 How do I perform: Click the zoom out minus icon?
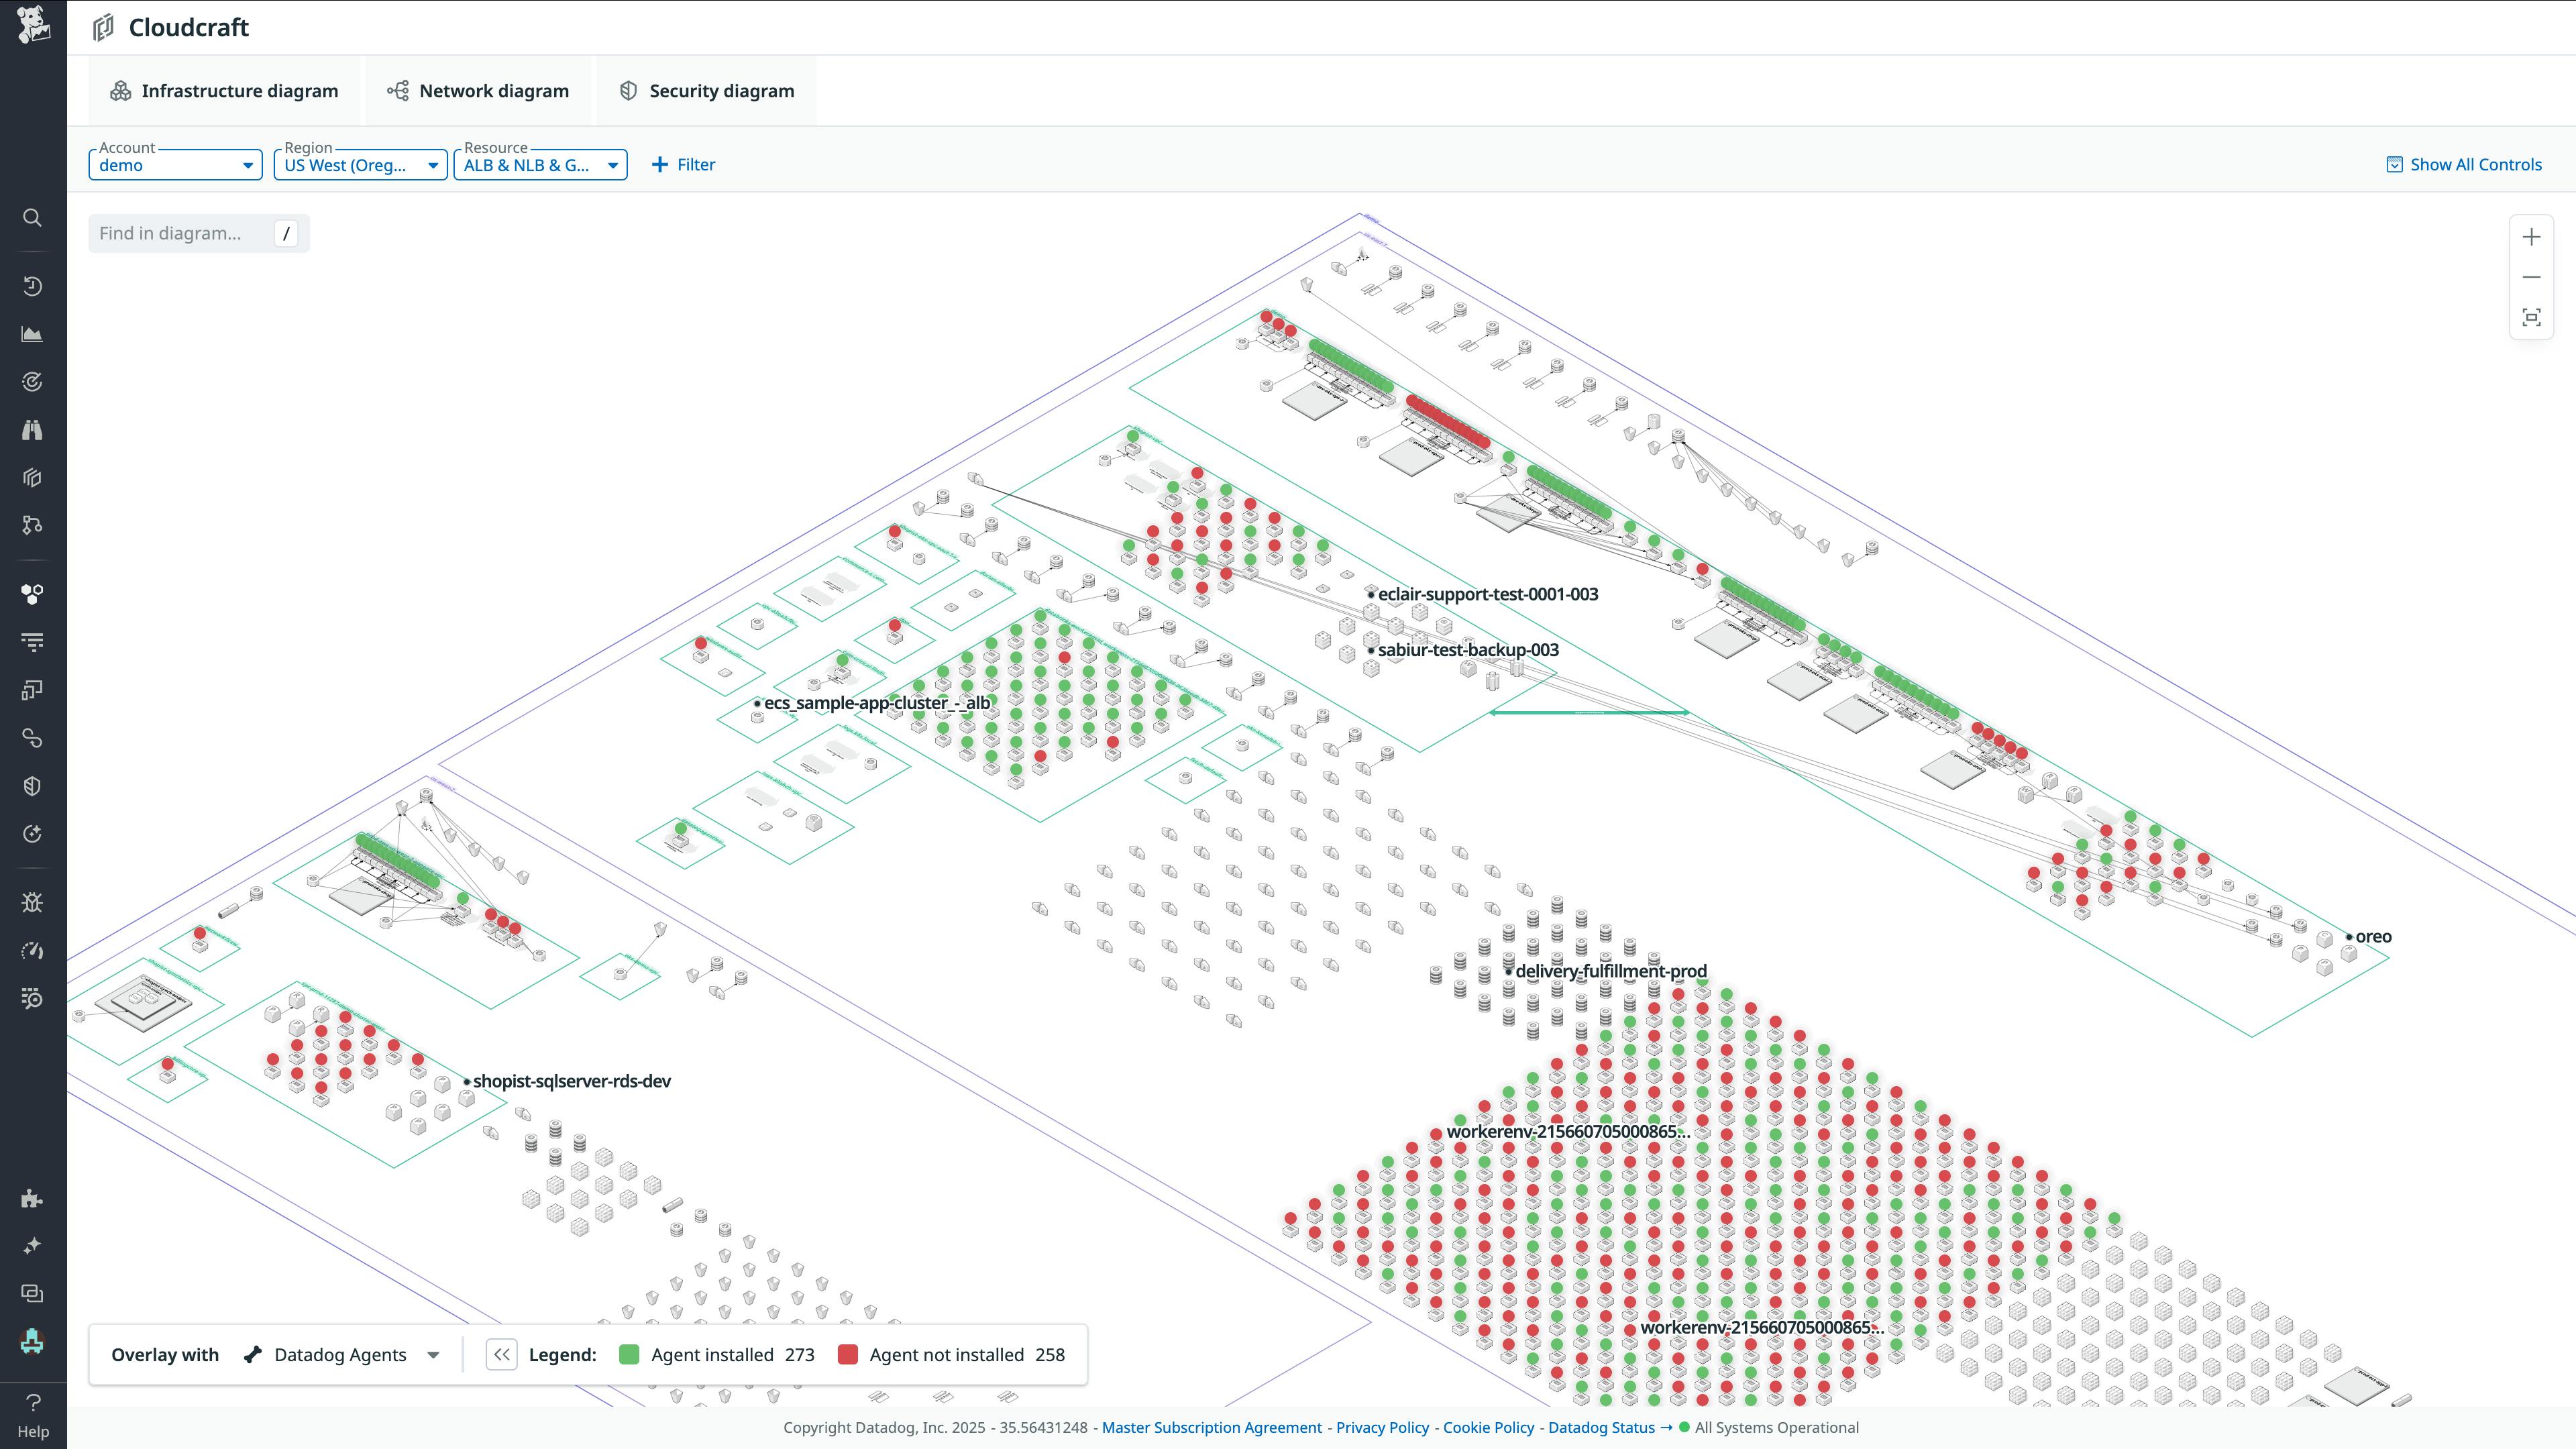click(2531, 277)
